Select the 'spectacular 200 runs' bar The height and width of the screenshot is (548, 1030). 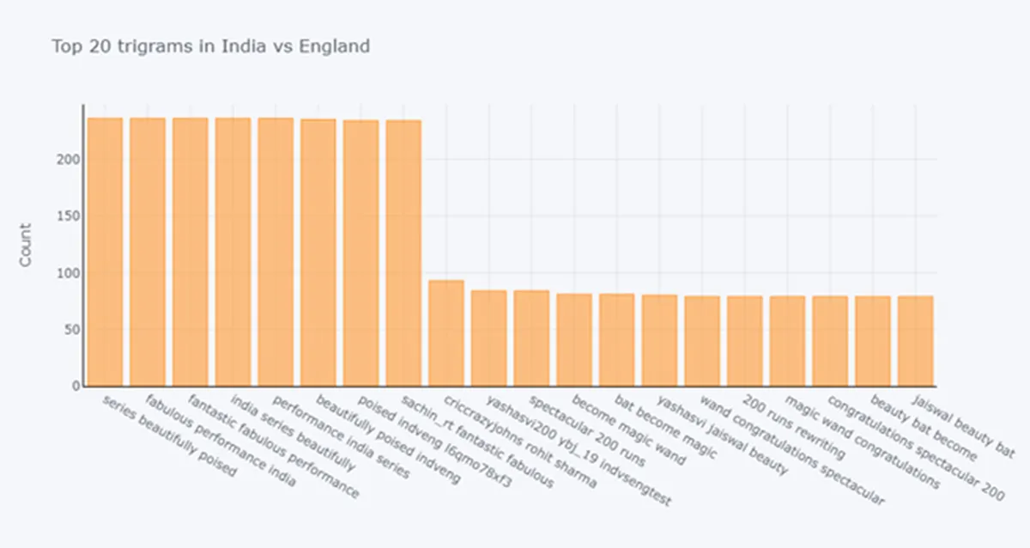(x=531, y=338)
